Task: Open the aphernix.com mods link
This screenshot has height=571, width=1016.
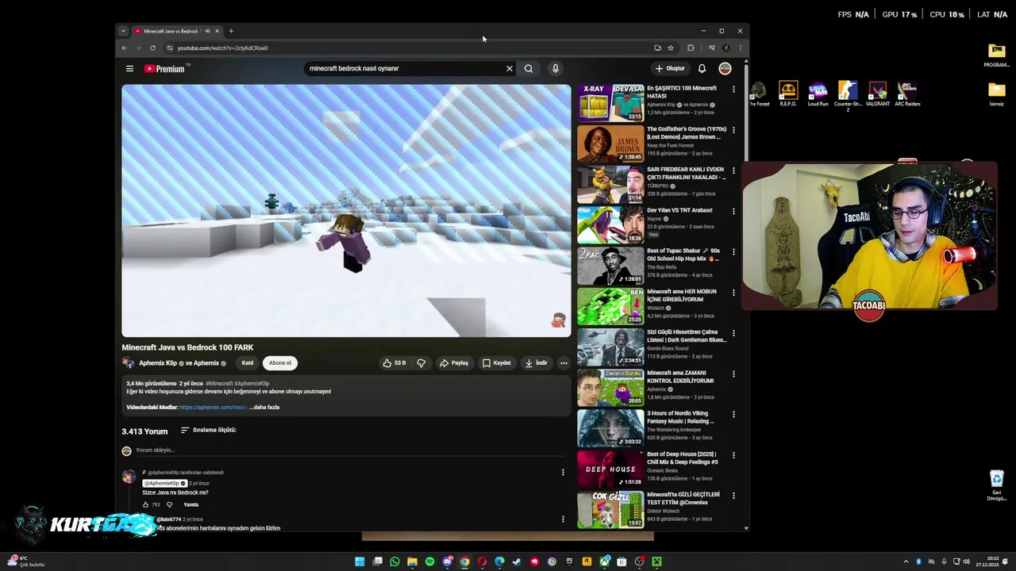Action: (x=213, y=408)
